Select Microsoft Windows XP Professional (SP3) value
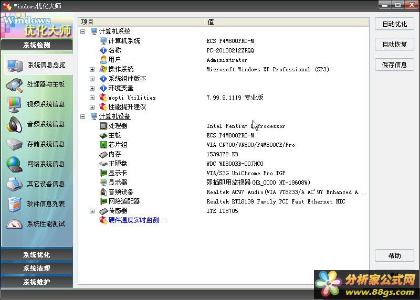 click(268, 69)
